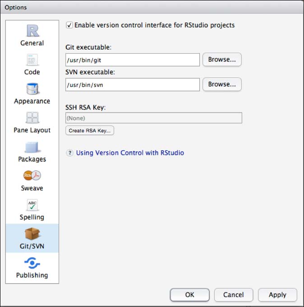Click the SVN executable label
Viewport: 304px width, 307px height.
90,72
